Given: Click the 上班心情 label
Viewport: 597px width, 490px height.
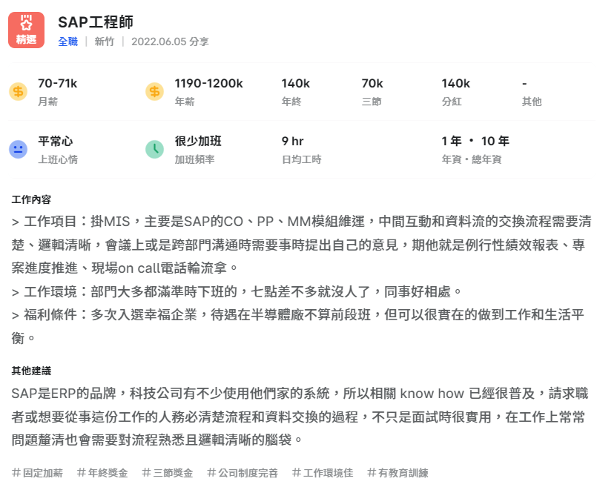Looking at the screenshot, I should [x=58, y=159].
